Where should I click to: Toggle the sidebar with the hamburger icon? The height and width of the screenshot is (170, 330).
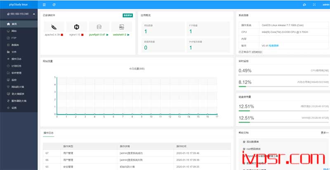pos(44,5)
